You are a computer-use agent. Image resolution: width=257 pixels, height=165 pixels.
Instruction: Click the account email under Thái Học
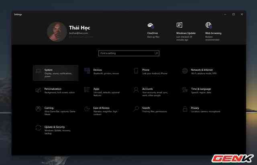[x=78, y=33]
